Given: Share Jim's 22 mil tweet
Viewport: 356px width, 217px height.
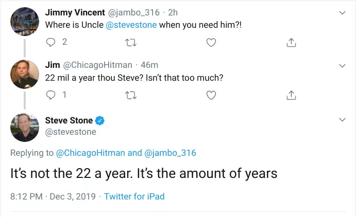Looking at the screenshot, I should click(x=291, y=95).
